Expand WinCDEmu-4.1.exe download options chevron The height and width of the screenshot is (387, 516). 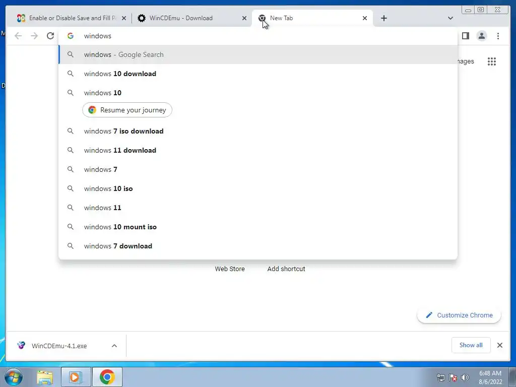(x=114, y=346)
